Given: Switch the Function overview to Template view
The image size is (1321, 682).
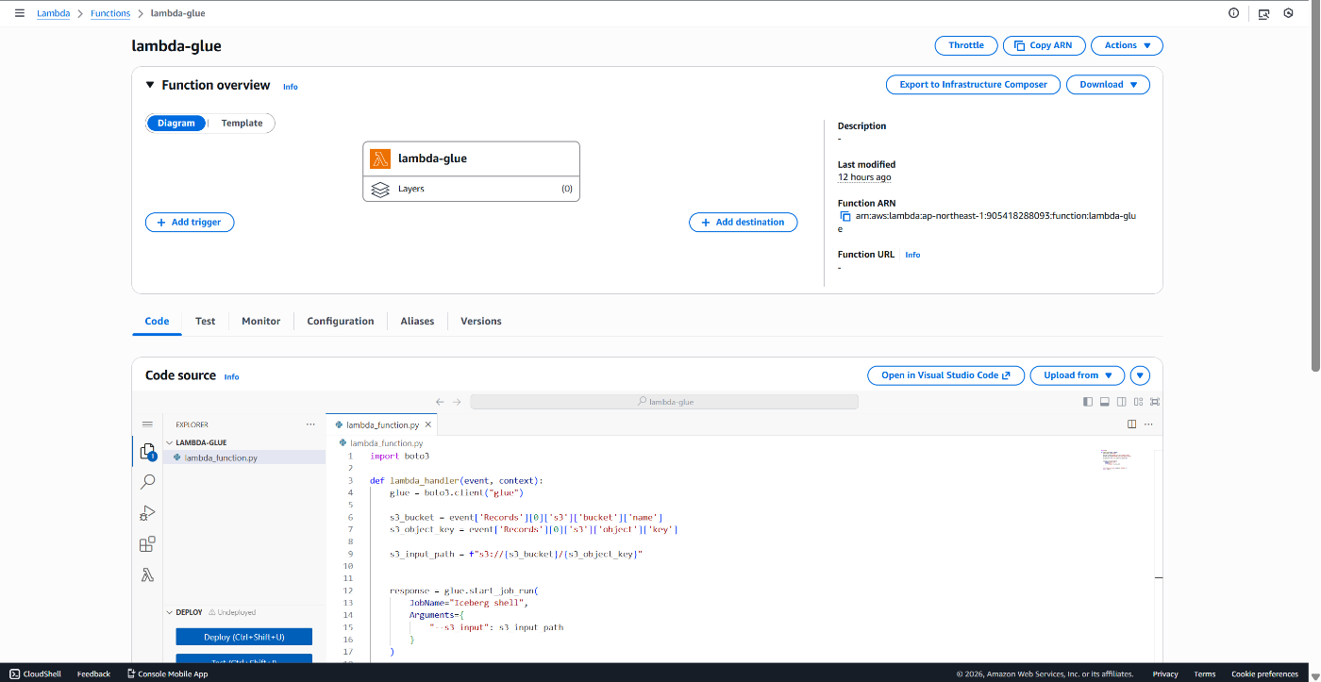Looking at the screenshot, I should click(x=241, y=123).
